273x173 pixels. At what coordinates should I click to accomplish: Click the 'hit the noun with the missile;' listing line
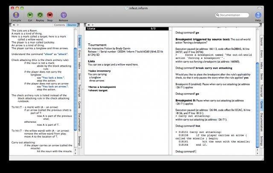coord(226,141)
